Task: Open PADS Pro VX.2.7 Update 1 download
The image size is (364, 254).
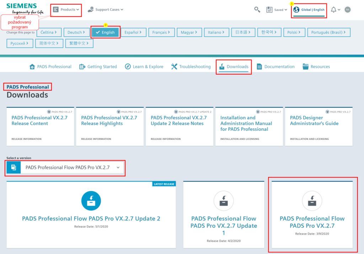Action: point(224,226)
